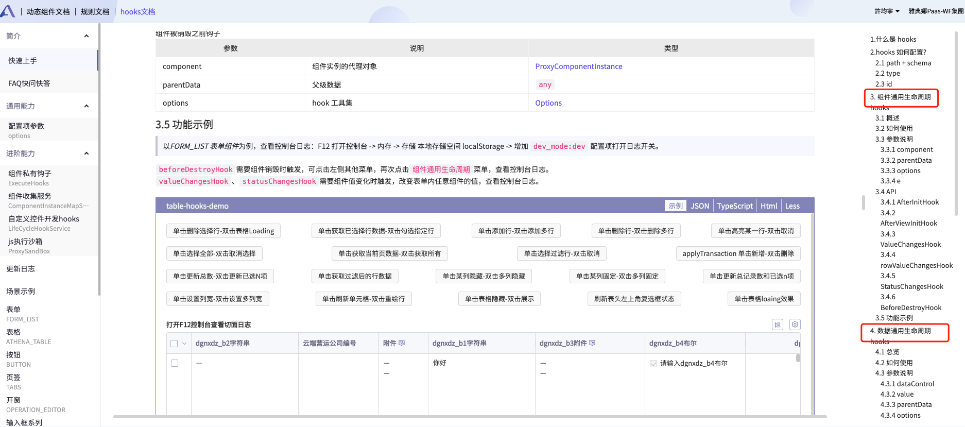Open the 规则文档 top menu
Viewport: 965px width, 427px height.
[x=95, y=12]
